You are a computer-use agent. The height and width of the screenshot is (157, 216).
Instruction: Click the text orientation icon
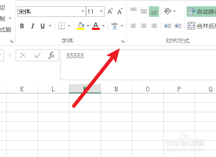click(x=167, y=11)
